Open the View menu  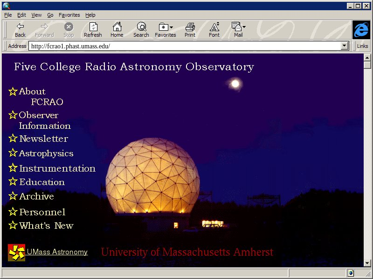coord(36,15)
